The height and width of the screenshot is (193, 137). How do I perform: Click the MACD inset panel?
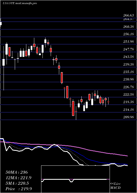[75, 179]
